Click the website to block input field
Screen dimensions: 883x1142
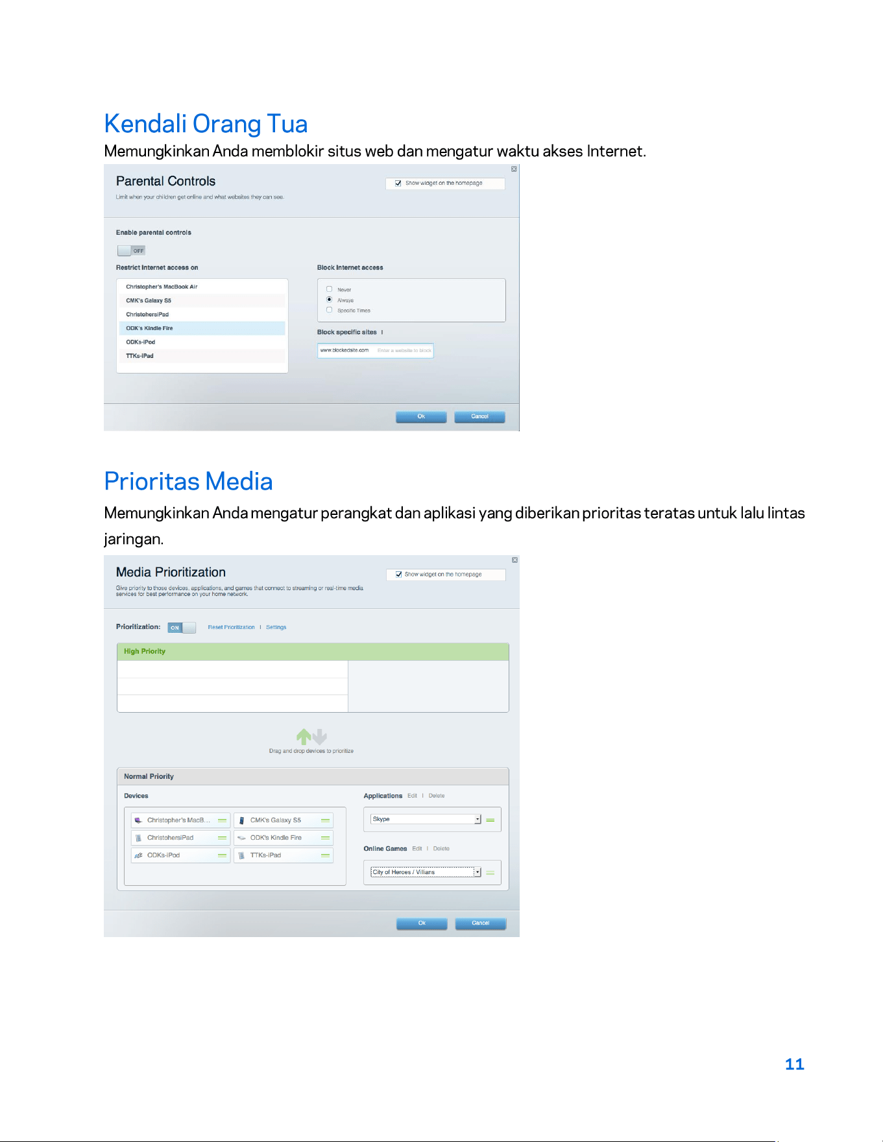pyautogui.click(x=376, y=351)
